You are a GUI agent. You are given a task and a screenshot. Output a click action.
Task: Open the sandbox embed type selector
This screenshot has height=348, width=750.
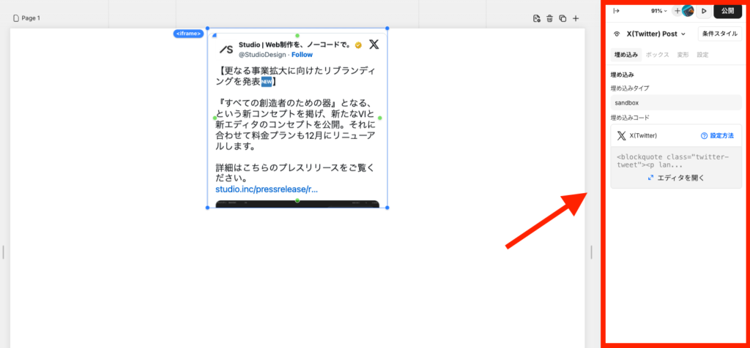(x=675, y=102)
